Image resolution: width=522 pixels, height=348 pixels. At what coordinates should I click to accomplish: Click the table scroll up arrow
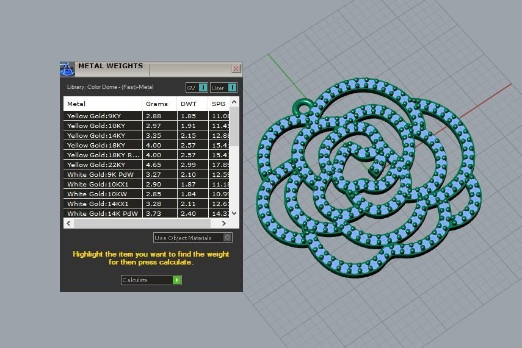click(x=234, y=102)
